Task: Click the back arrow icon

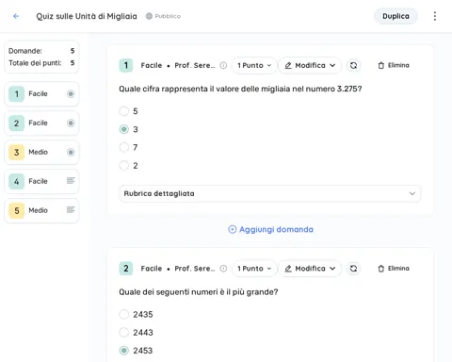Action: pos(16,16)
